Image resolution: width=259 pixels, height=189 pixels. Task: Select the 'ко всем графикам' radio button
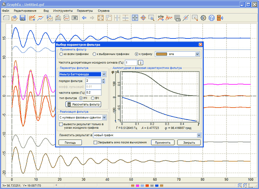[x=61, y=54]
